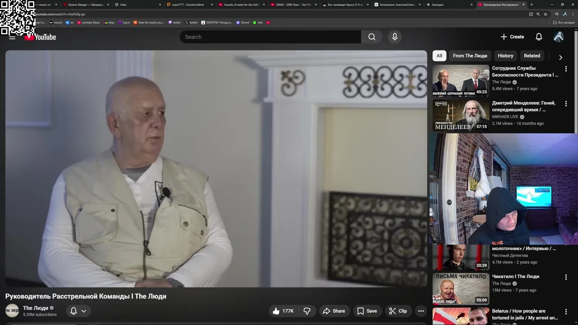This screenshot has height=325, width=578.
Task: Open the Dicord bookmark
Action: [x=242, y=22]
